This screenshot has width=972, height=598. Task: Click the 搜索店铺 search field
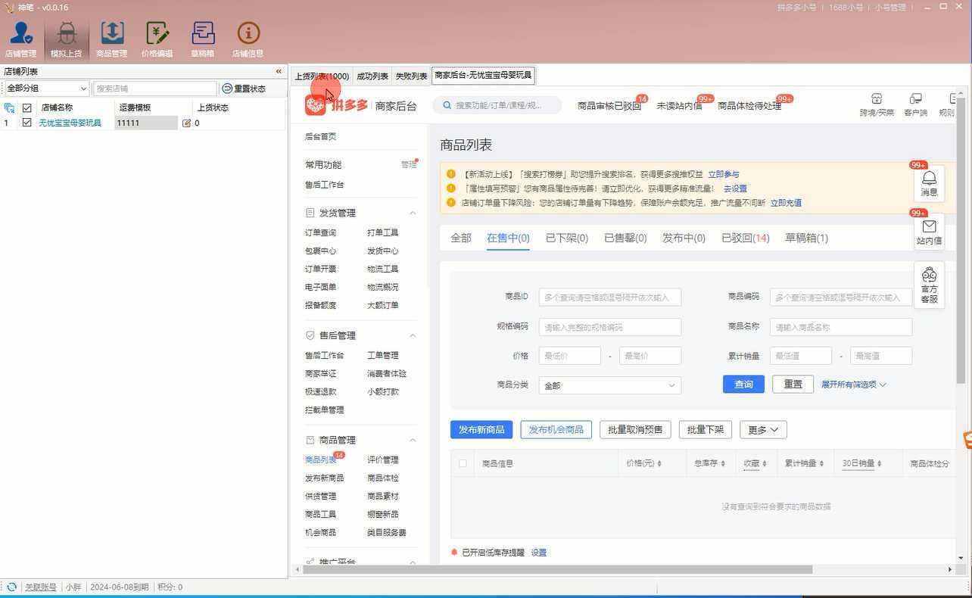click(154, 89)
